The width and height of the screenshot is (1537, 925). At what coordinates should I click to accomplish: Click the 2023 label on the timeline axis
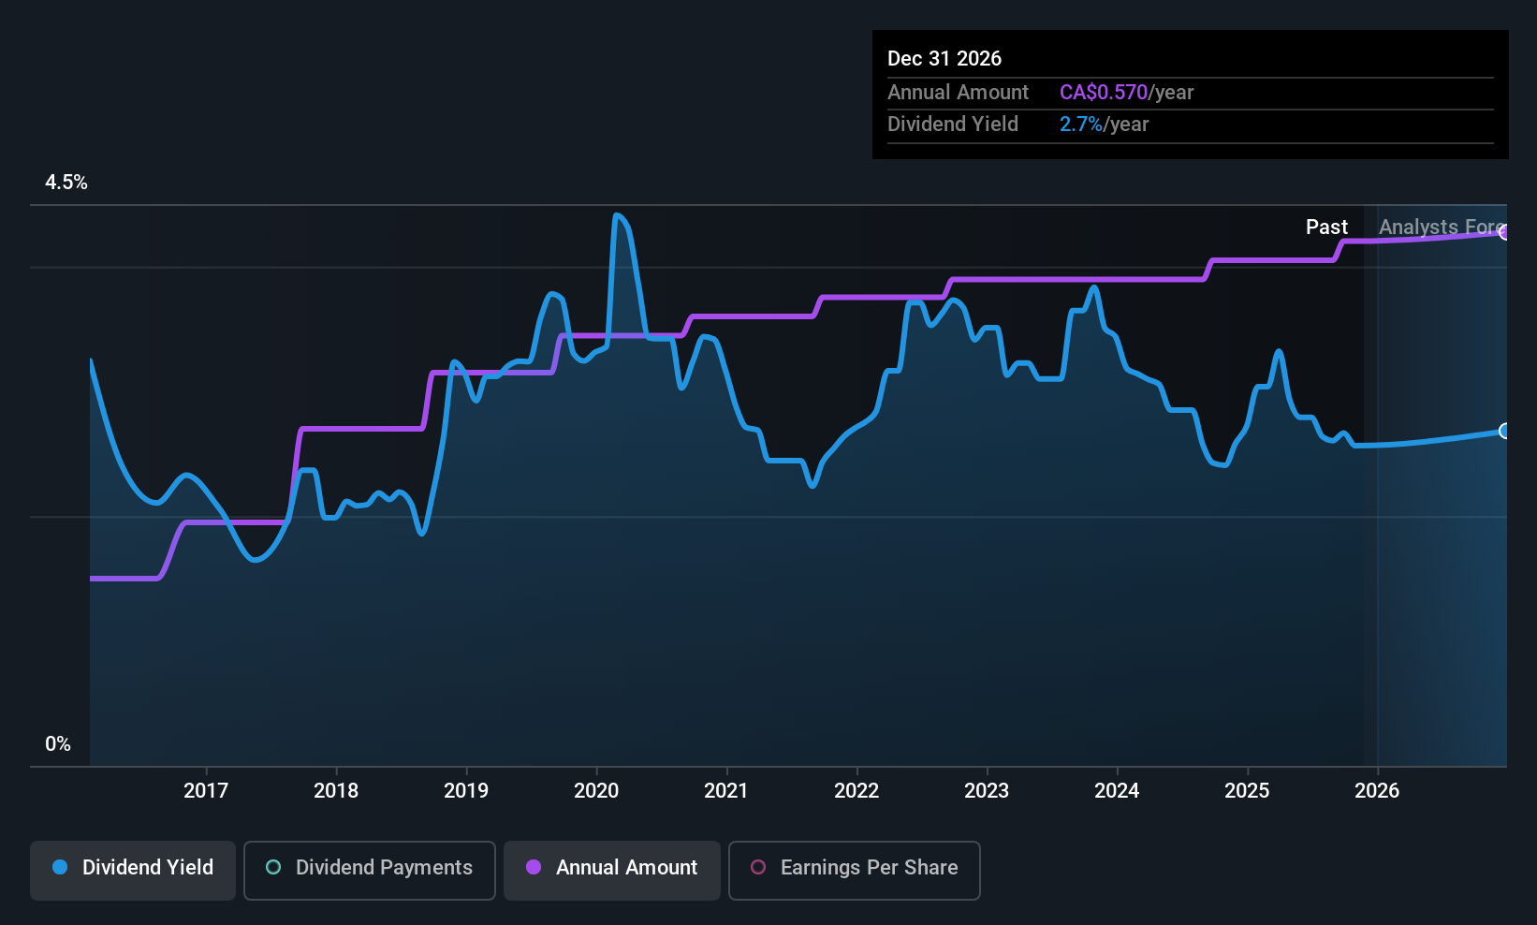tap(987, 790)
